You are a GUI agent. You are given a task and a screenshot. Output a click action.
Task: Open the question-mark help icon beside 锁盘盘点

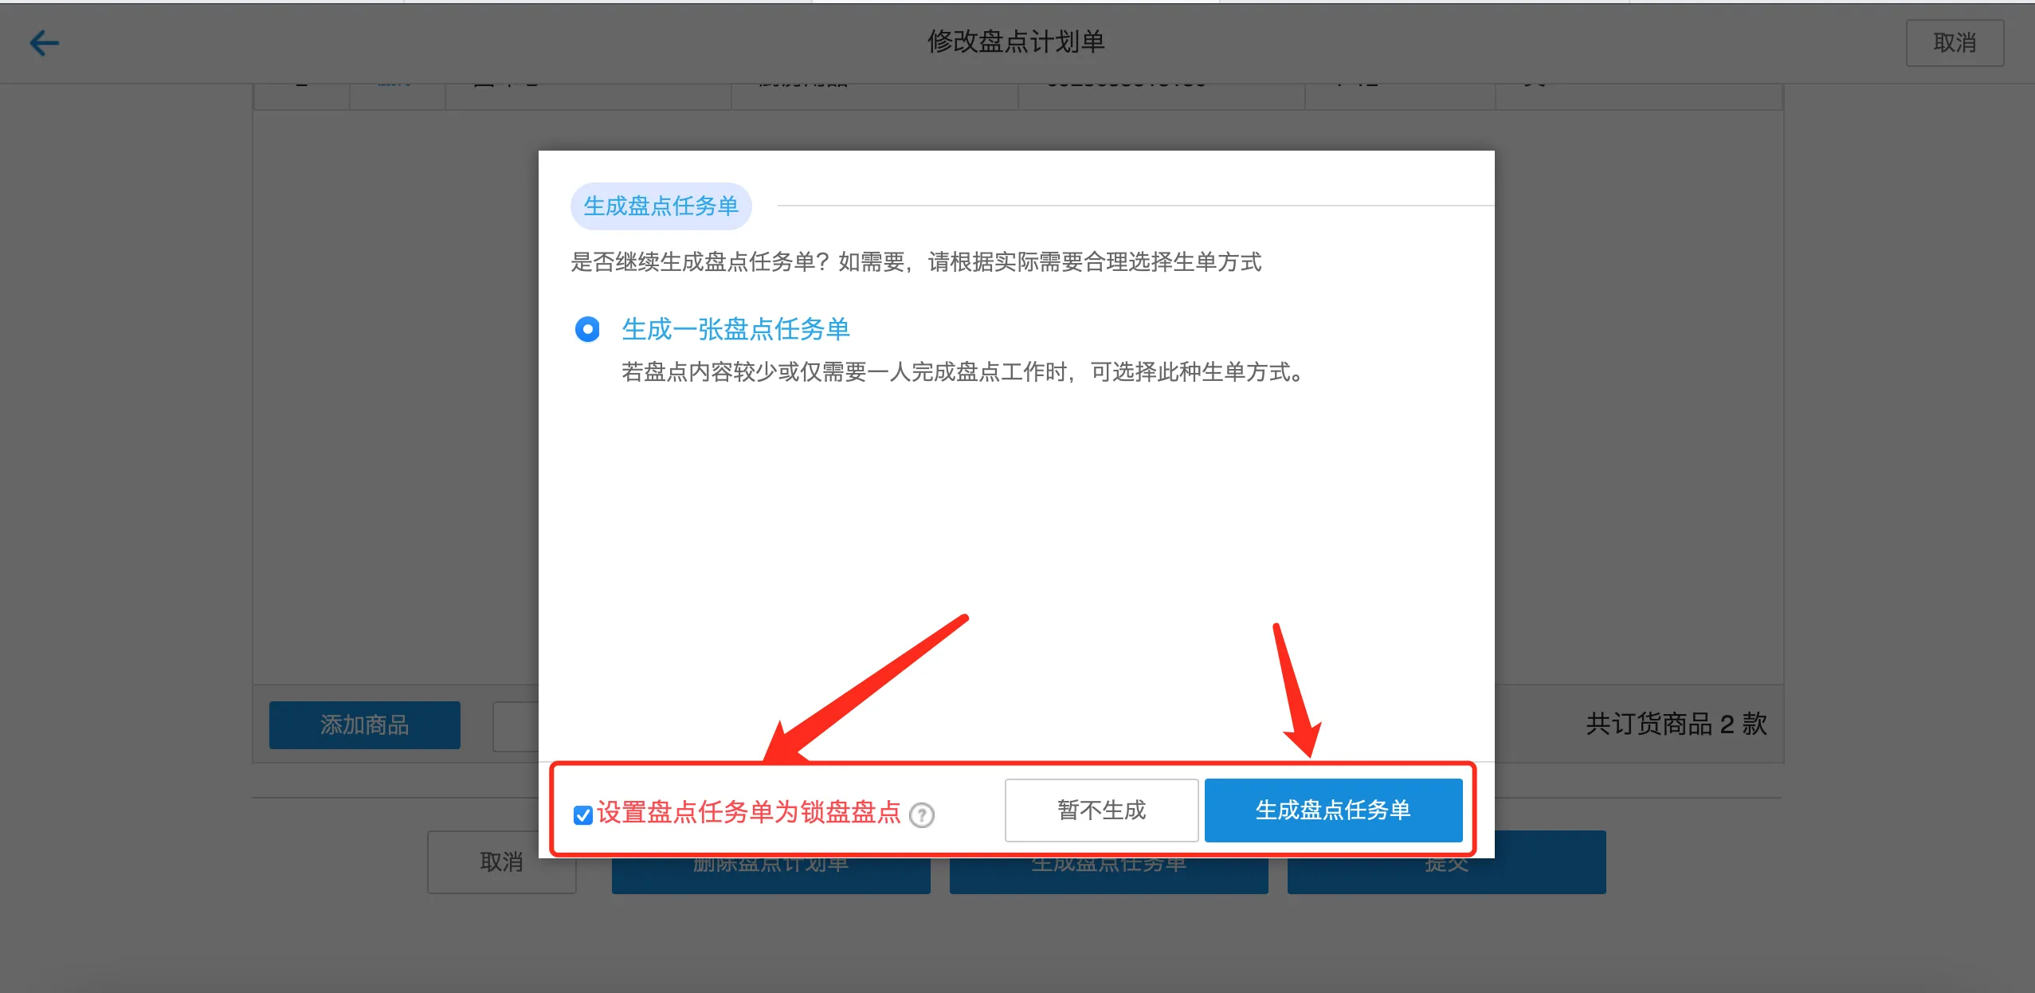(922, 814)
